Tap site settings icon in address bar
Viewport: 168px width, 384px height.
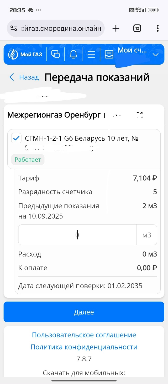(14, 28)
